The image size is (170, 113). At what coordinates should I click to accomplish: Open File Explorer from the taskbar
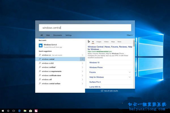25,111
